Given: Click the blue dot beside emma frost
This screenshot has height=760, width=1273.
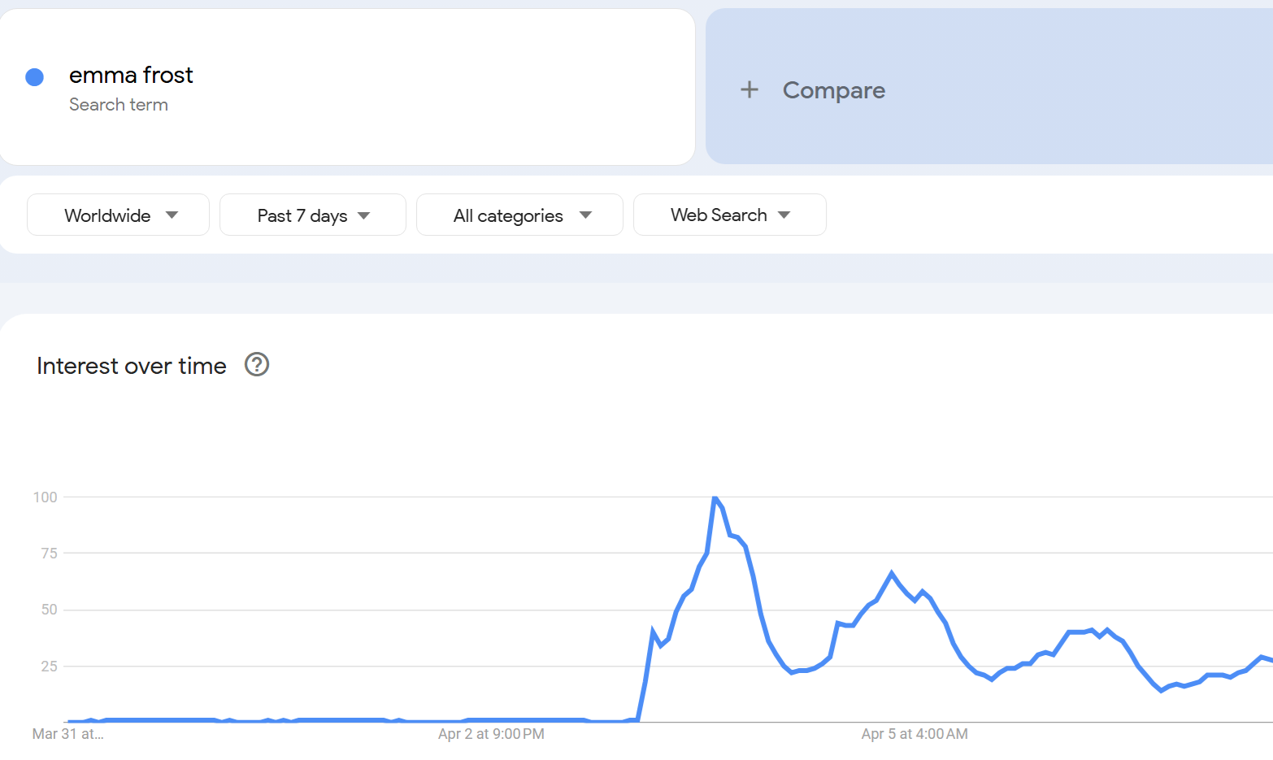Looking at the screenshot, I should [34, 77].
